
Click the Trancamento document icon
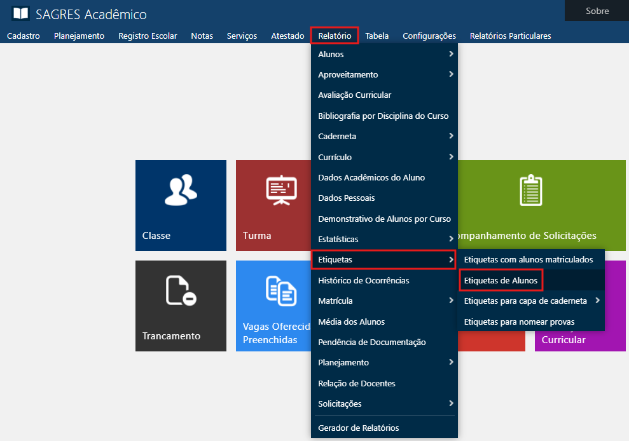tap(181, 291)
